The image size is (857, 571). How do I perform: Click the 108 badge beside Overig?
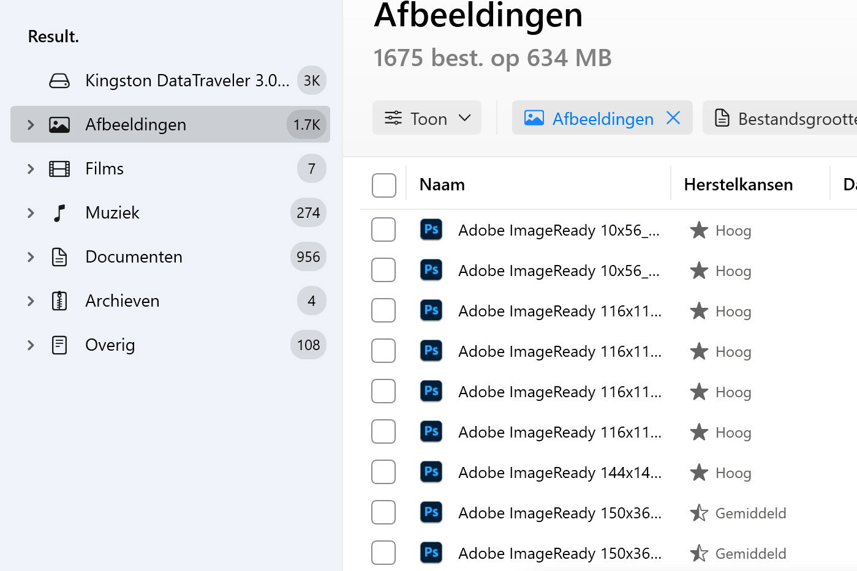pos(308,345)
